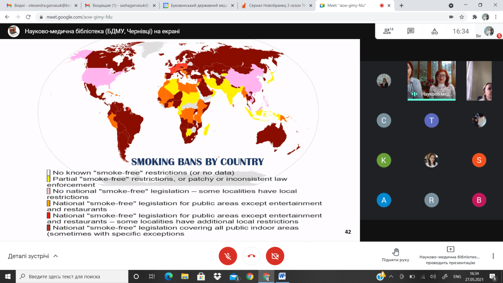Click the dark red legend color swatch
503x283 pixels.
[48, 228]
